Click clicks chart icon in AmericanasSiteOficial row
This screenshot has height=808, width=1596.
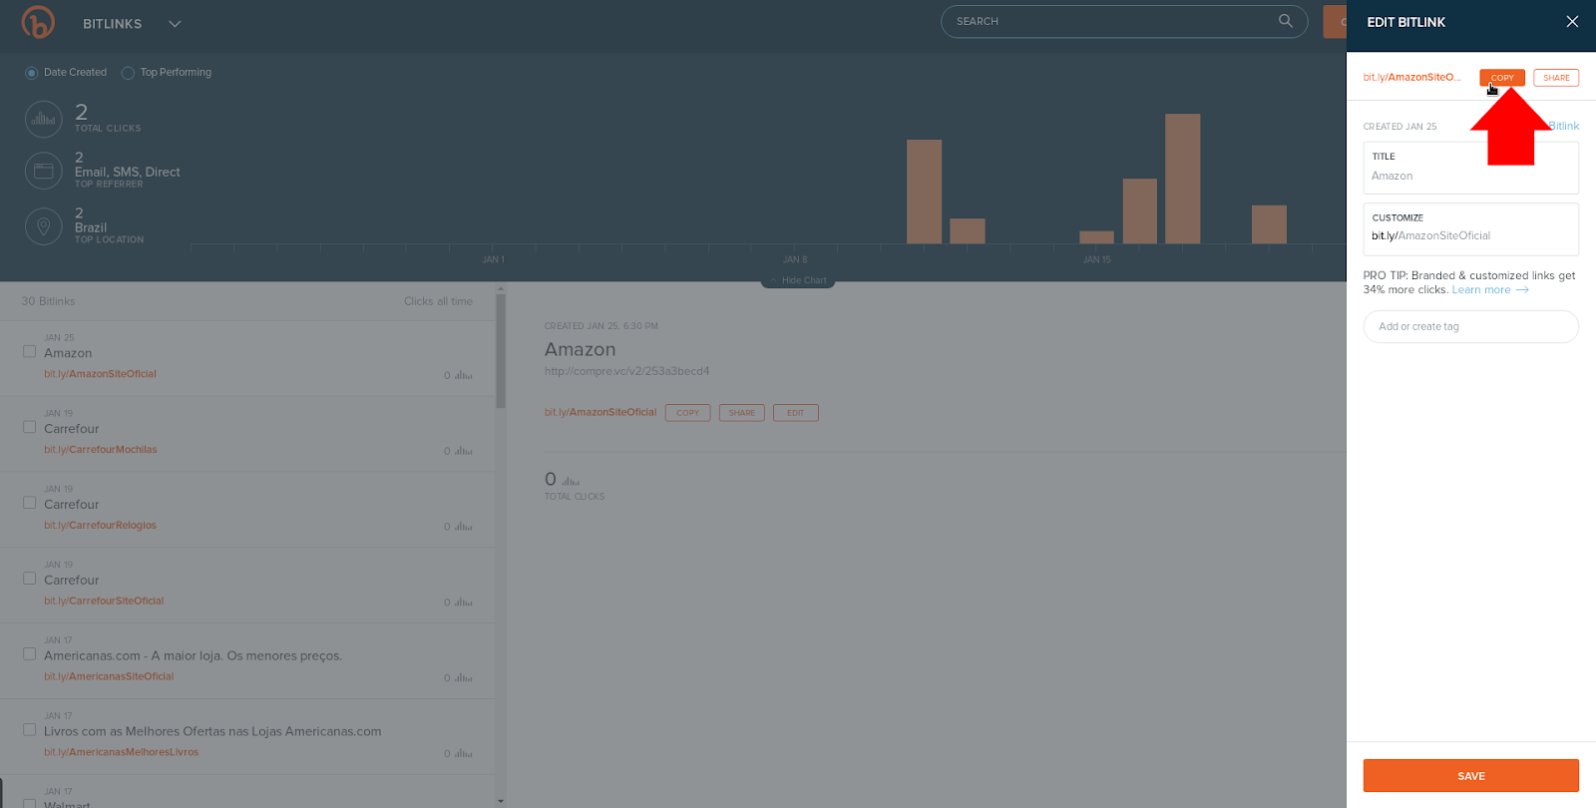464,678
